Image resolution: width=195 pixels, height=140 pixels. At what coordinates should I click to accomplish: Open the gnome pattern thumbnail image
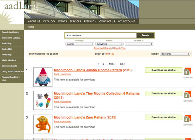(43, 77)
